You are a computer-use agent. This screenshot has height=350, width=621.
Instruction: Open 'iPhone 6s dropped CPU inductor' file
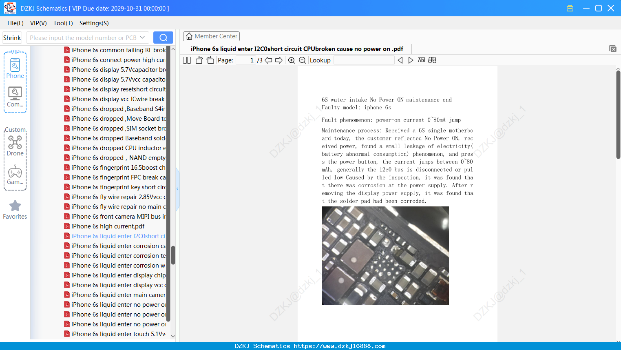[118, 148]
